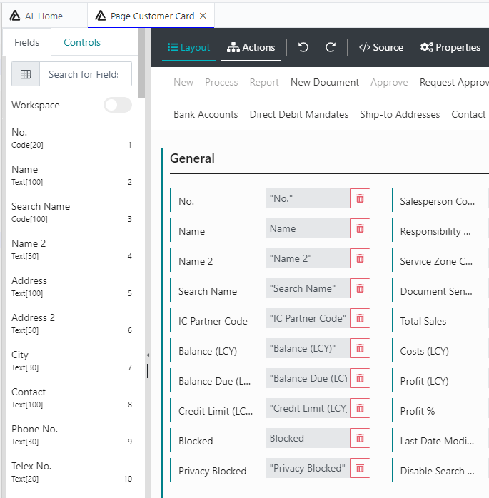The width and height of the screenshot is (489, 498).
Task: Open the New Document action menu
Action: (325, 82)
